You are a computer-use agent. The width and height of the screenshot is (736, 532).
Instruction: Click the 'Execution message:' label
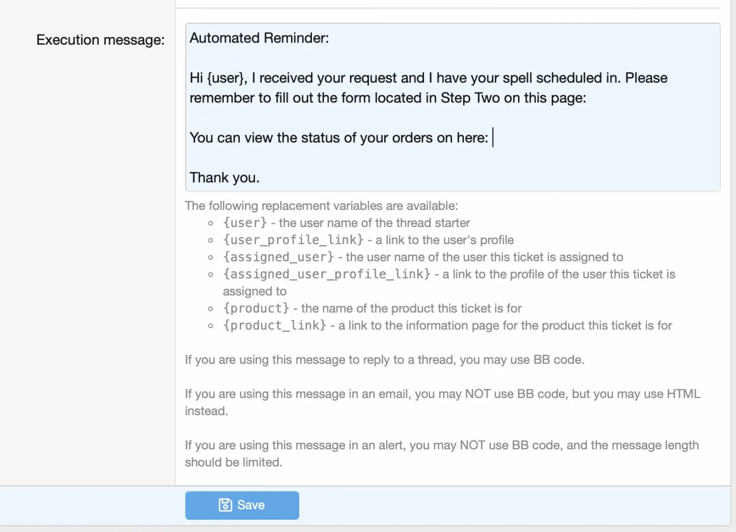(100, 40)
